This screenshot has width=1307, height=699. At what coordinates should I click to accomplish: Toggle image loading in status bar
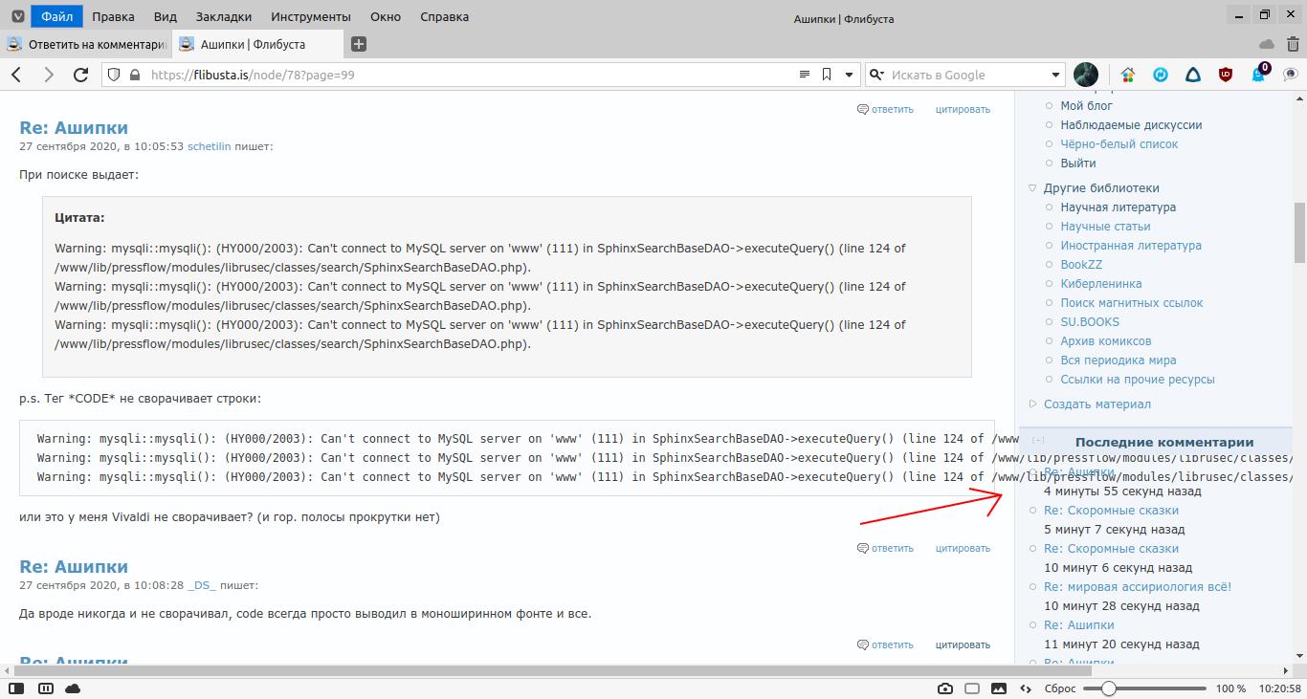pos(999,688)
